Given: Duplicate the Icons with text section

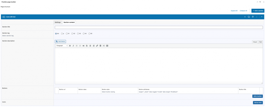Looking at the screenshot, I should (249, 17).
